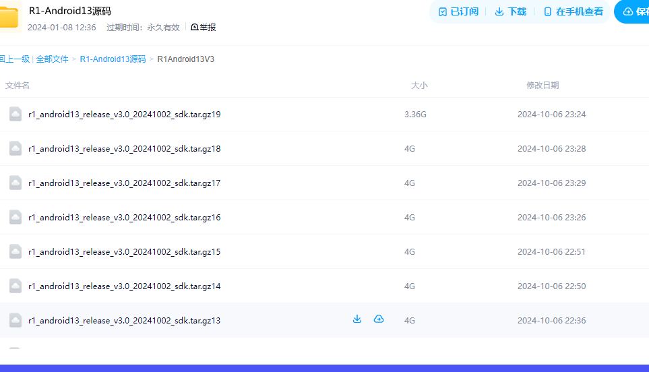This screenshot has height=372, width=649.
Task: Sort files by the 文件名 column header
Action: pyautogui.click(x=18, y=86)
